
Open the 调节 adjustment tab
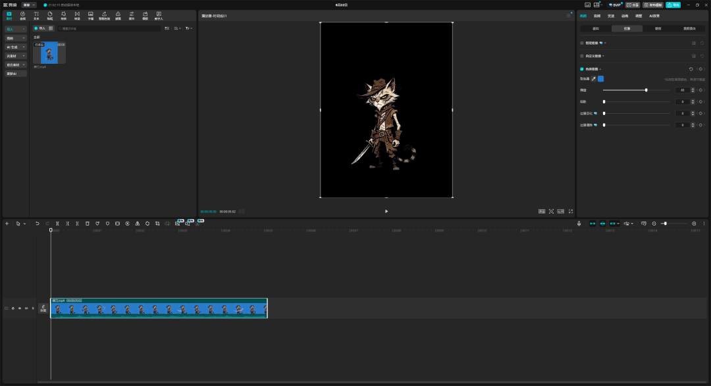(x=132, y=16)
